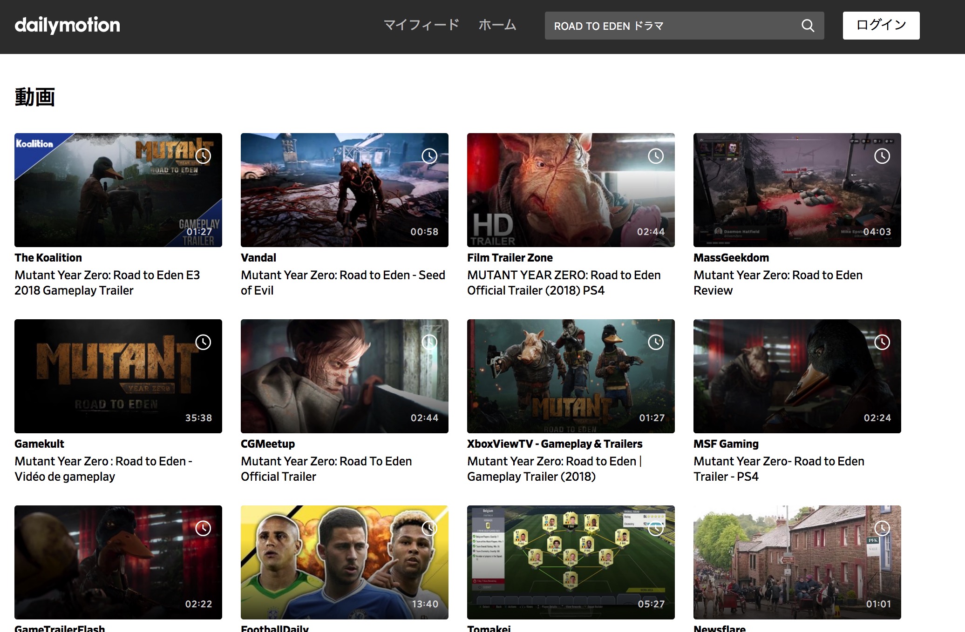
Task: Play the 05:27 squad formation thumbnail
Action: [571, 562]
